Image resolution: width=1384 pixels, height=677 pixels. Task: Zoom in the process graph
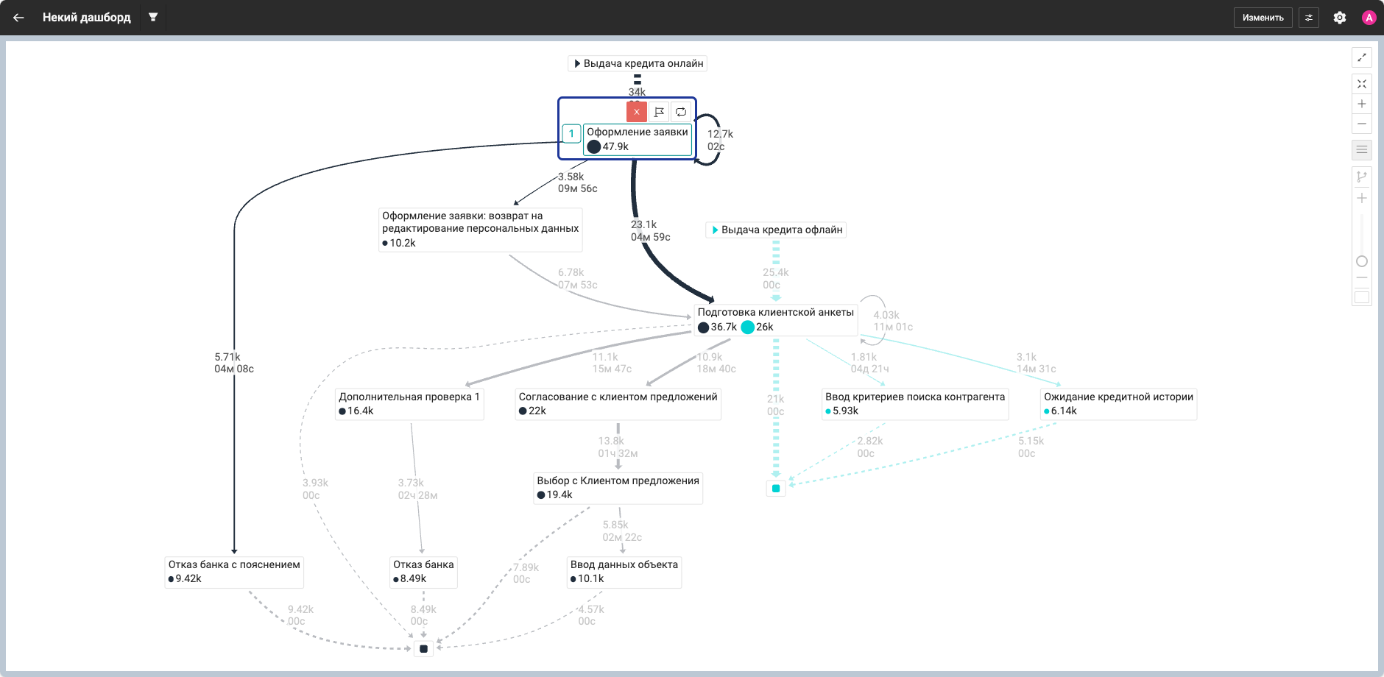pos(1362,104)
